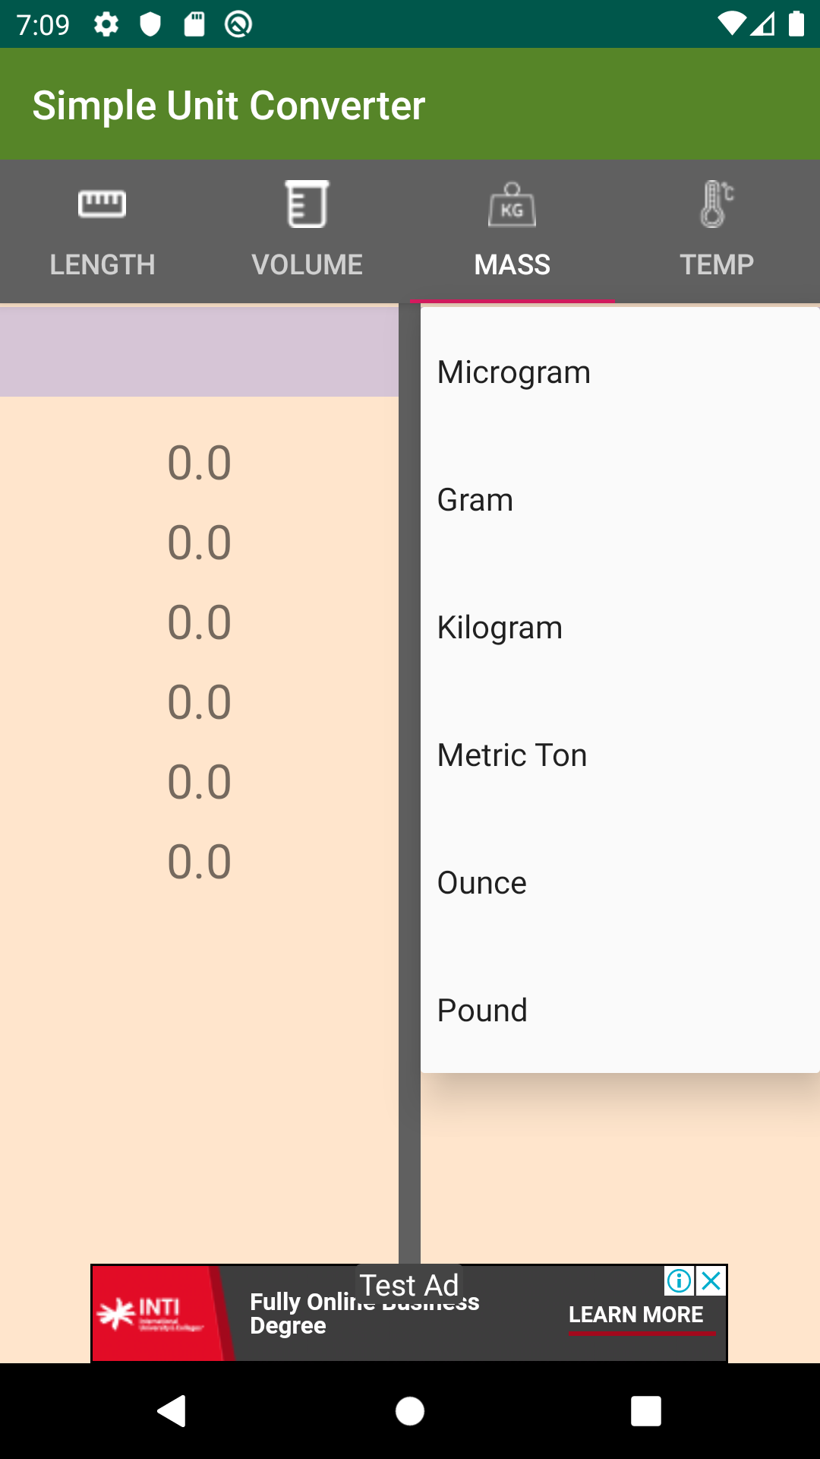Open the ad info icon
The height and width of the screenshot is (1459, 820).
click(678, 1280)
